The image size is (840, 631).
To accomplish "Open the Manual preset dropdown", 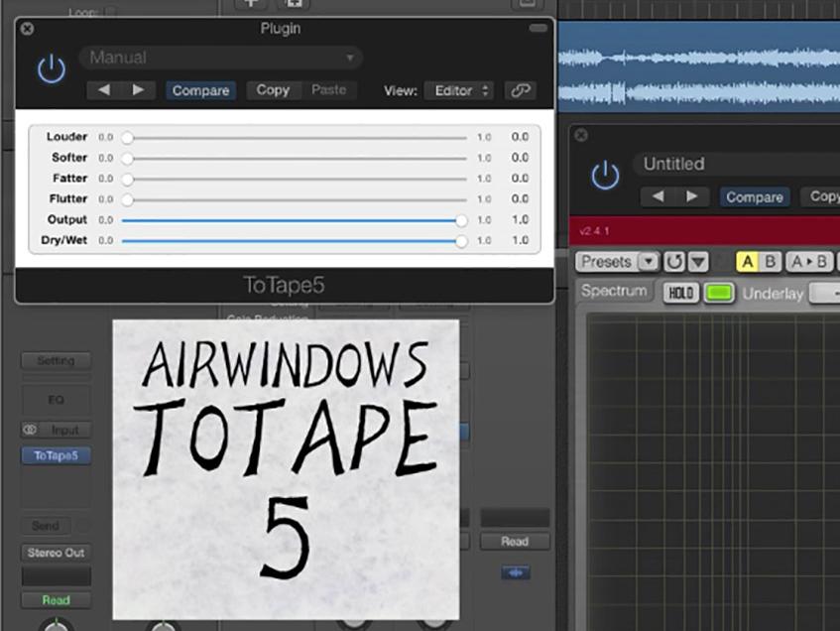I will pyautogui.click(x=218, y=58).
